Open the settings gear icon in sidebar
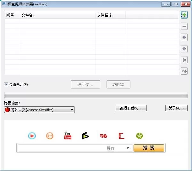Image resolution: width=192 pixels, height=171 pixels. pos(184,71)
